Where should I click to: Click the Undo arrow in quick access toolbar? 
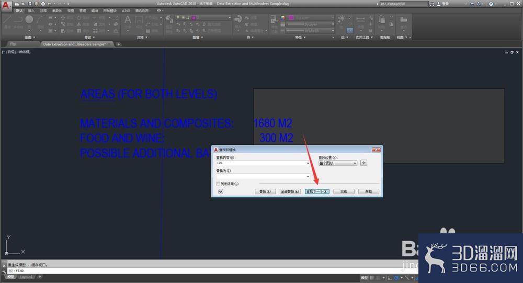pyautogui.click(x=49, y=4)
